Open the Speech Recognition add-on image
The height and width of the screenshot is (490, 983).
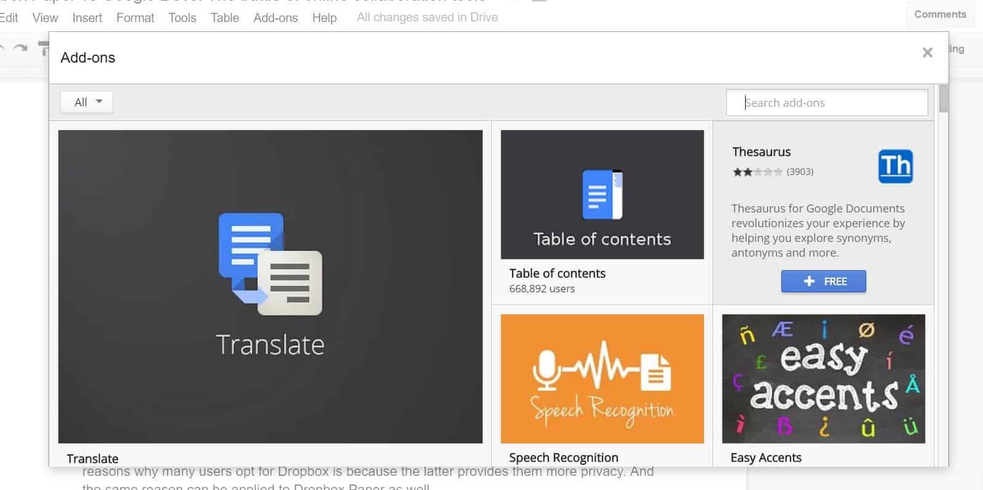[x=602, y=378]
